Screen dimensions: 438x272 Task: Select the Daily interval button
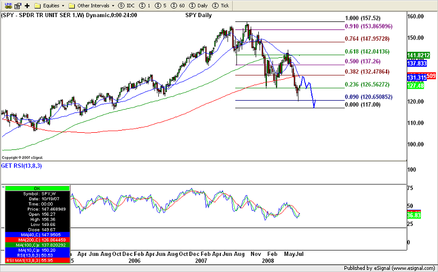click(199, 5)
